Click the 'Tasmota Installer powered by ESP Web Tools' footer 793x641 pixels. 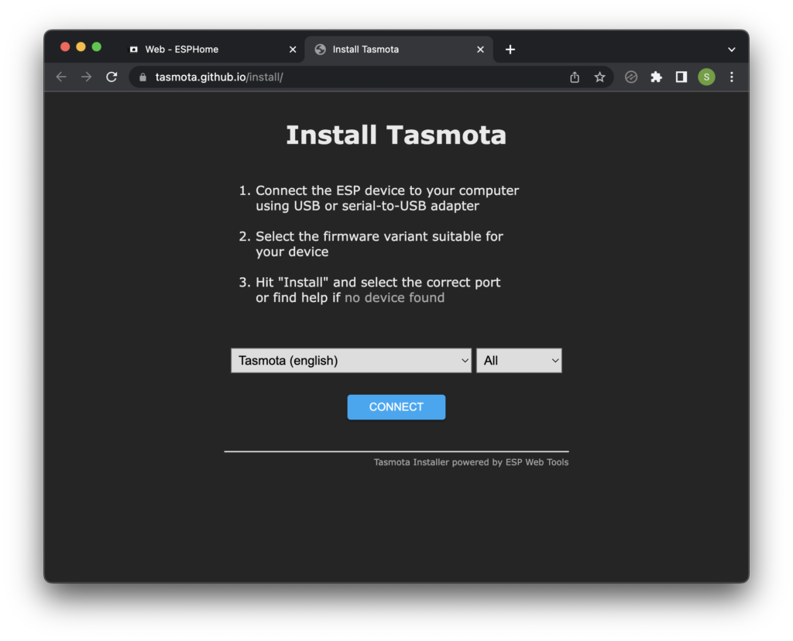(x=471, y=462)
